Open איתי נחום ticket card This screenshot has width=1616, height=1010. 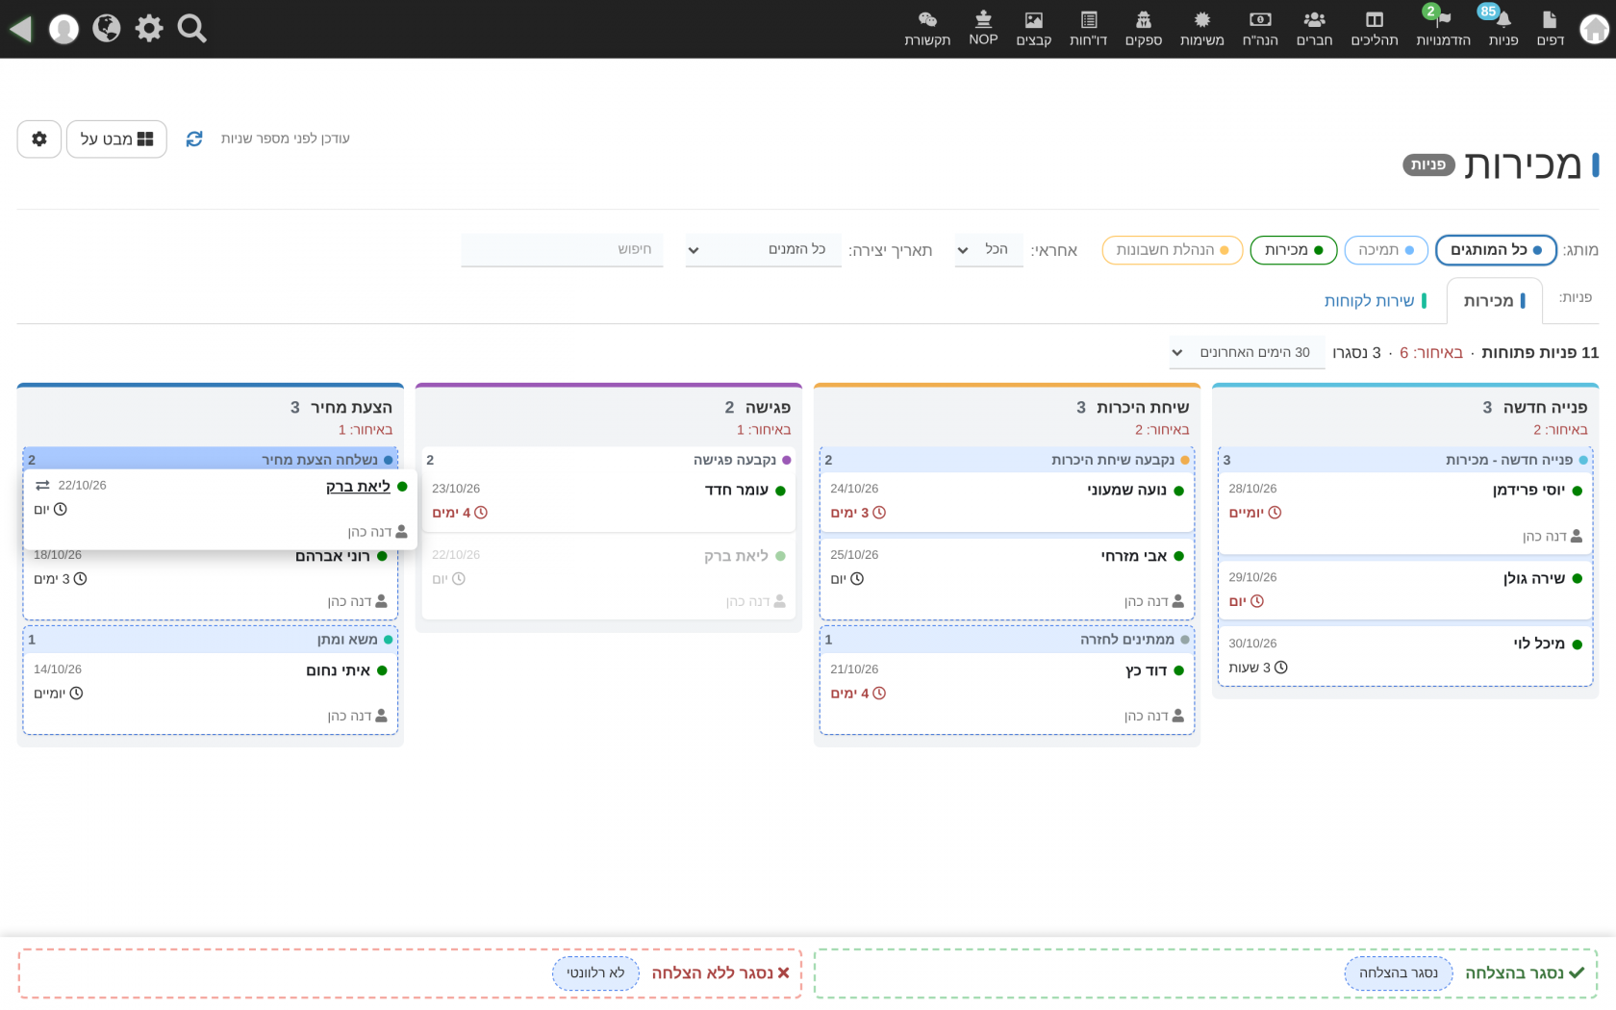tap(211, 693)
